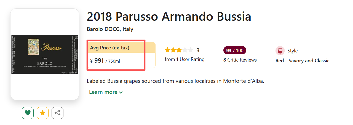The image size is (353, 125).
Task: Open the 93 / 100 critic score badge
Action: tap(235, 50)
